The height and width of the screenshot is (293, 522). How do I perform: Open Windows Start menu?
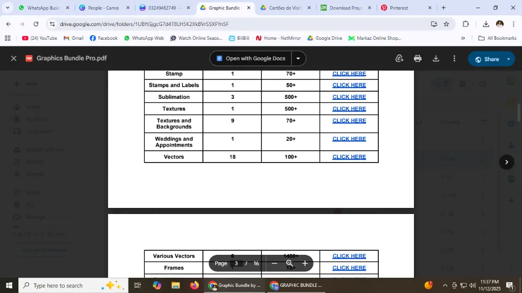pyautogui.click(x=9, y=285)
